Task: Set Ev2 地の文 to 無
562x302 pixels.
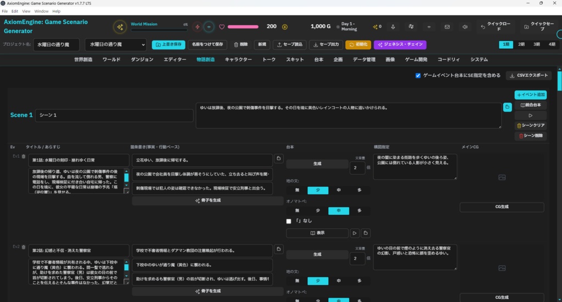Action: 297,281
